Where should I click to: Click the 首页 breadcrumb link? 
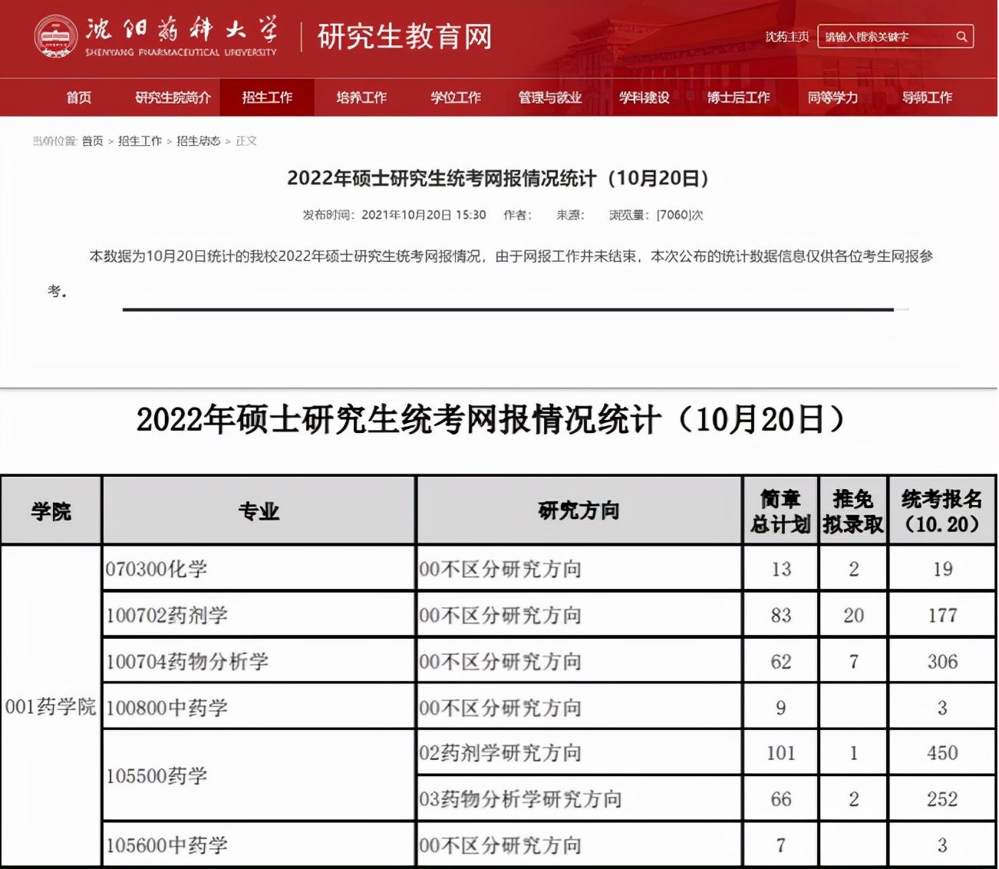[92, 141]
